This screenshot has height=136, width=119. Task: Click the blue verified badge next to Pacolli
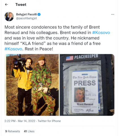[39, 14]
